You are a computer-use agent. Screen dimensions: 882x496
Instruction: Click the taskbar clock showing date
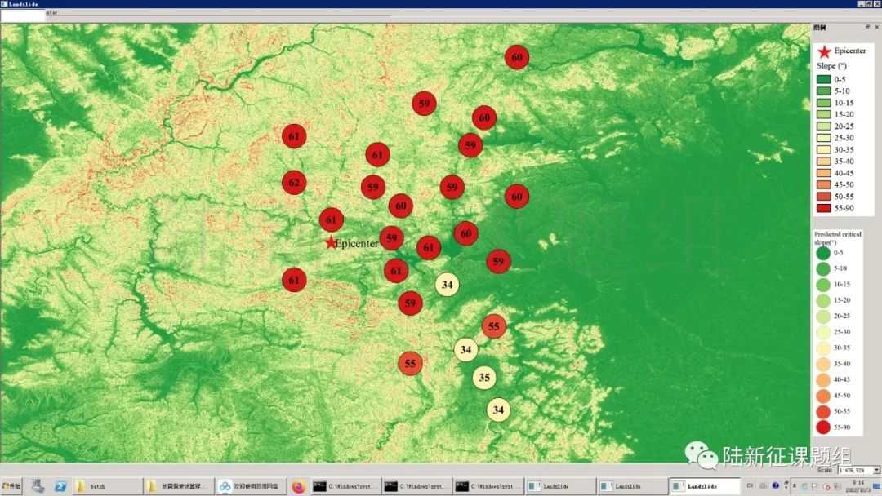coord(857,486)
